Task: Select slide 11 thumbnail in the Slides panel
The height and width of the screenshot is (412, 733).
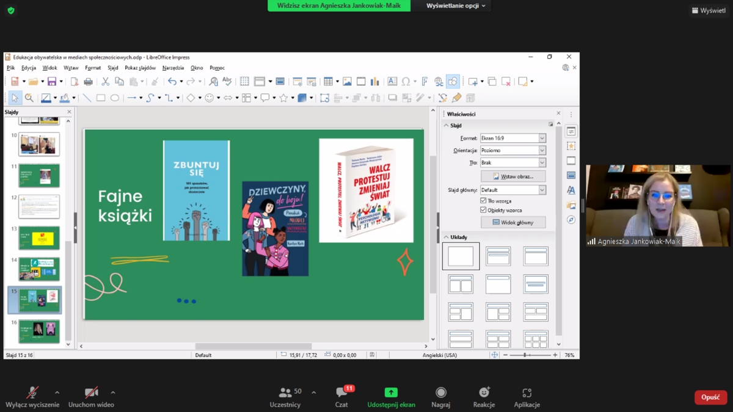Action: pos(39,175)
